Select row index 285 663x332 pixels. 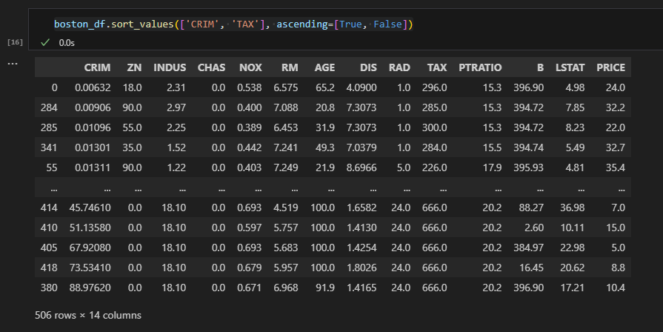coord(49,127)
